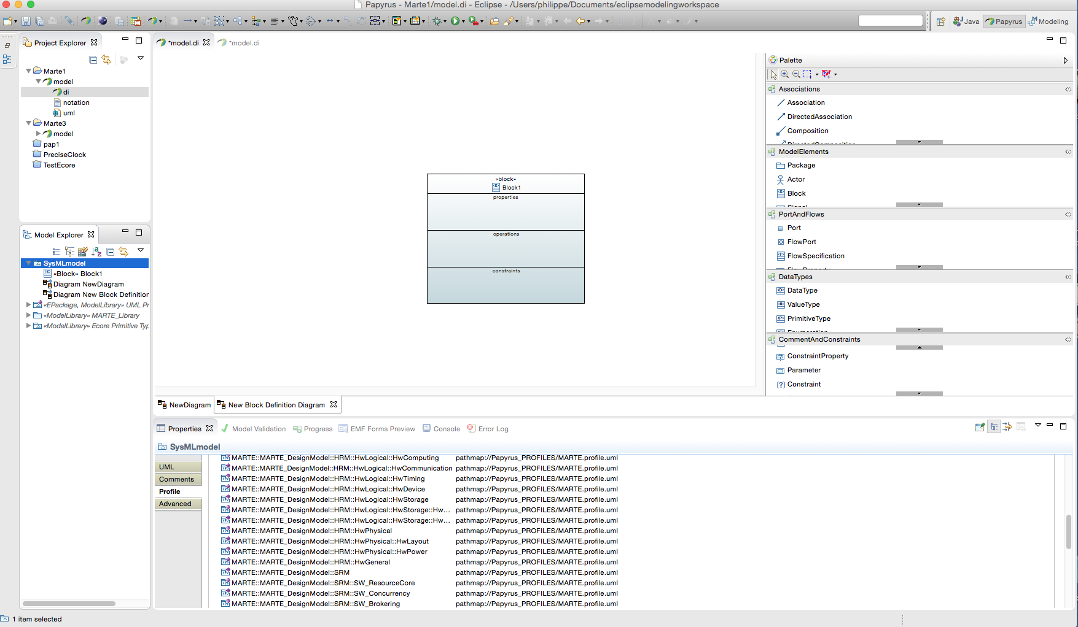Switch to the Modeling perspective

pyautogui.click(x=1049, y=21)
